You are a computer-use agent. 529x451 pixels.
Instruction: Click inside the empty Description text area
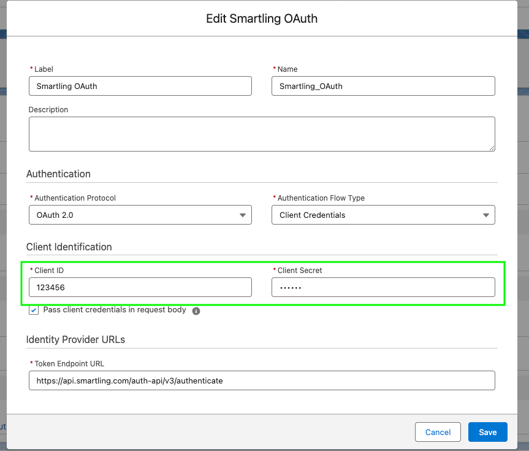pyautogui.click(x=262, y=134)
